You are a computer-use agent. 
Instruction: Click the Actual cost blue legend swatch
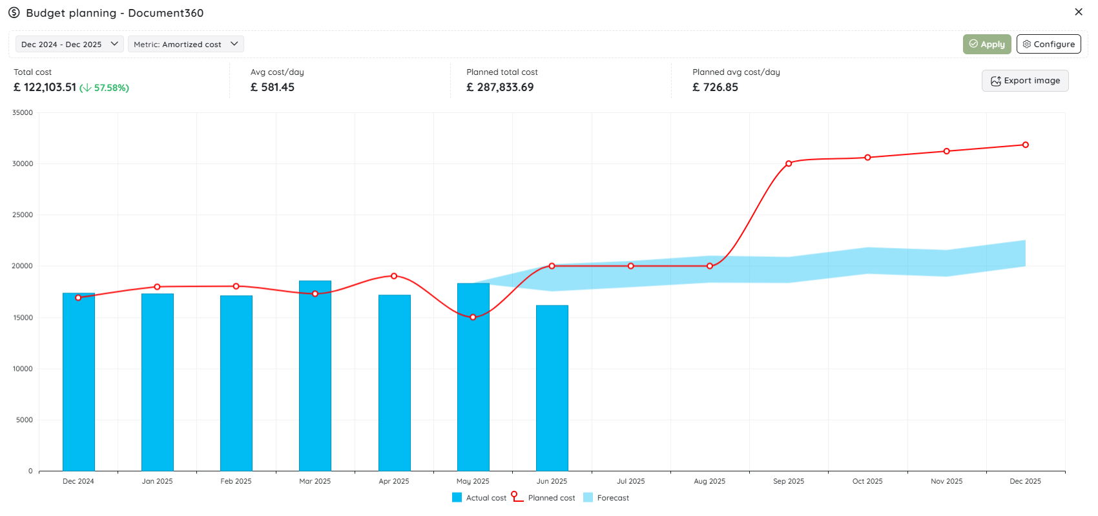click(457, 498)
